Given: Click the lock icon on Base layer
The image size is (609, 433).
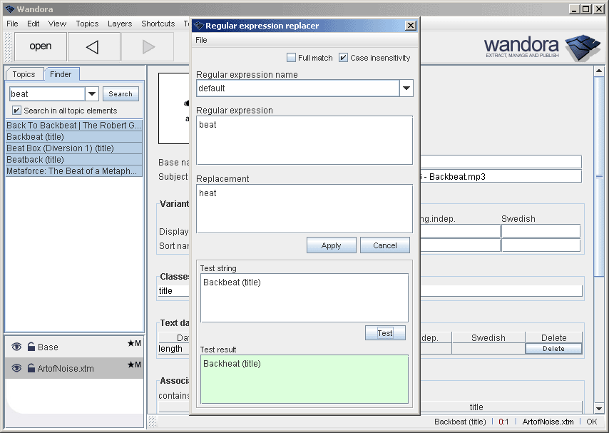Looking at the screenshot, I should tap(31, 347).
